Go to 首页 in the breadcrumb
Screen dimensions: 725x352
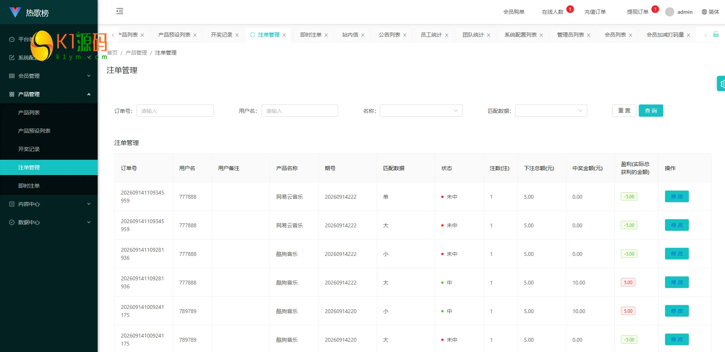coord(112,53)
